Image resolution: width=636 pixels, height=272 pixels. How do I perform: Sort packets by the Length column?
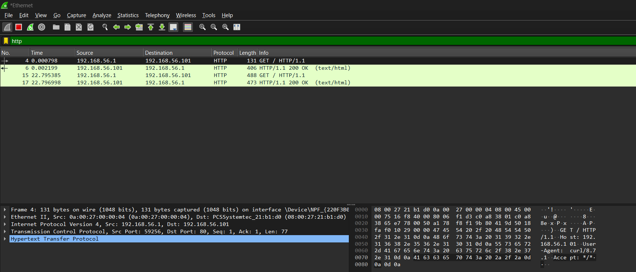(x=248, y=53)
